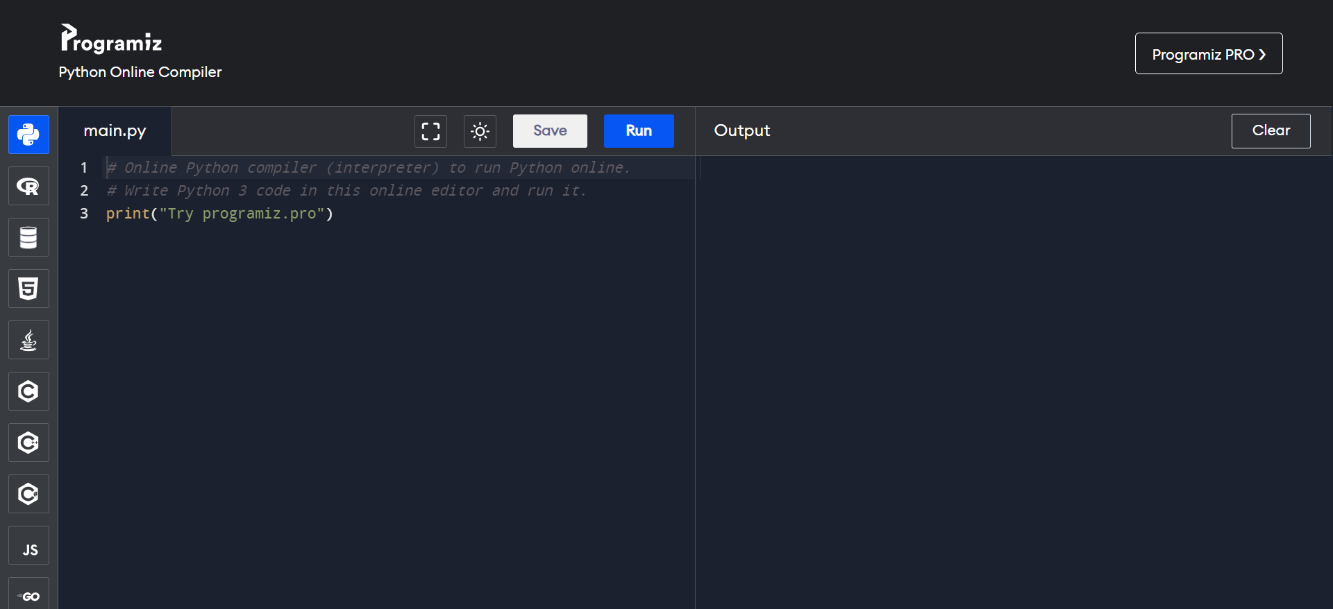The image size is (1333, 609).
Task: Open the C++ compiler icon
Action: (x=28, y=443)
